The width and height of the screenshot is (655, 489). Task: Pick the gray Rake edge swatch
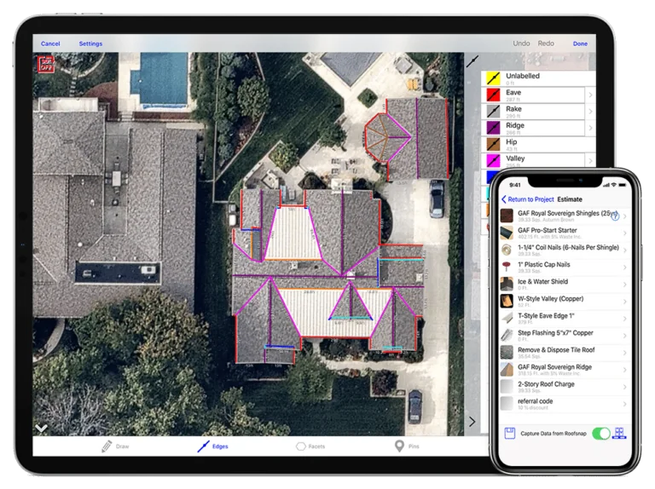point(493,111)
